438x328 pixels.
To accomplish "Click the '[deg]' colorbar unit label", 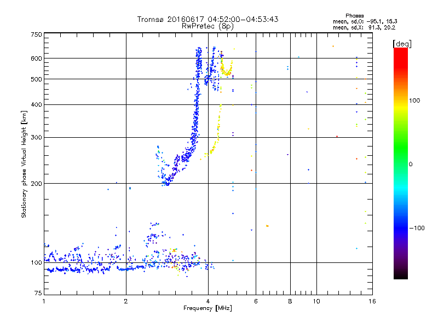I will coord(402,44).
